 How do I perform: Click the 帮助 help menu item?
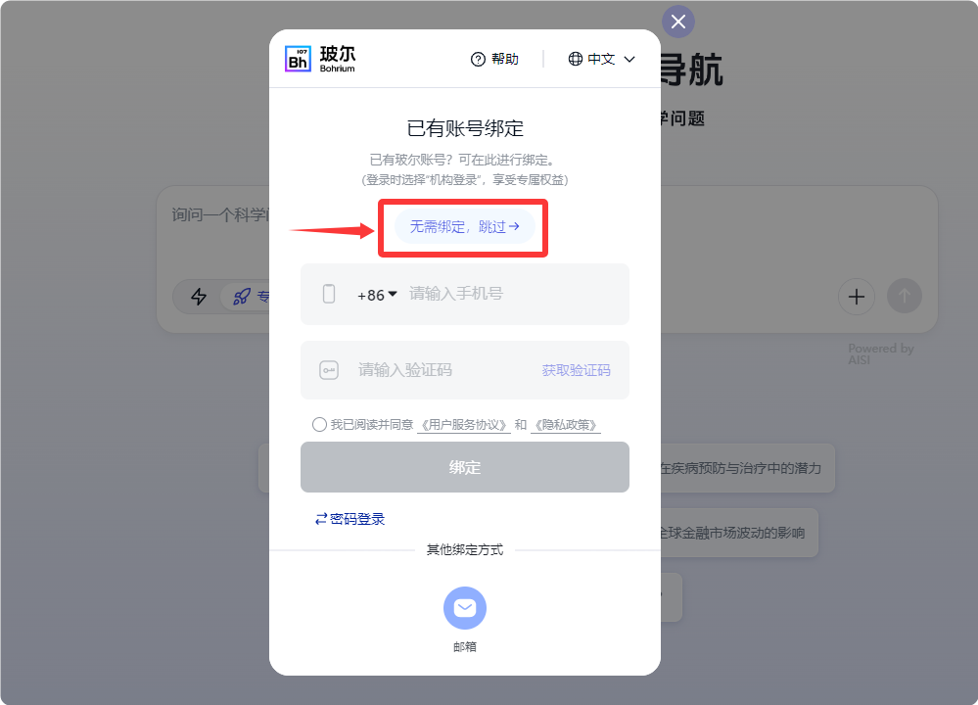click(504, 60)
